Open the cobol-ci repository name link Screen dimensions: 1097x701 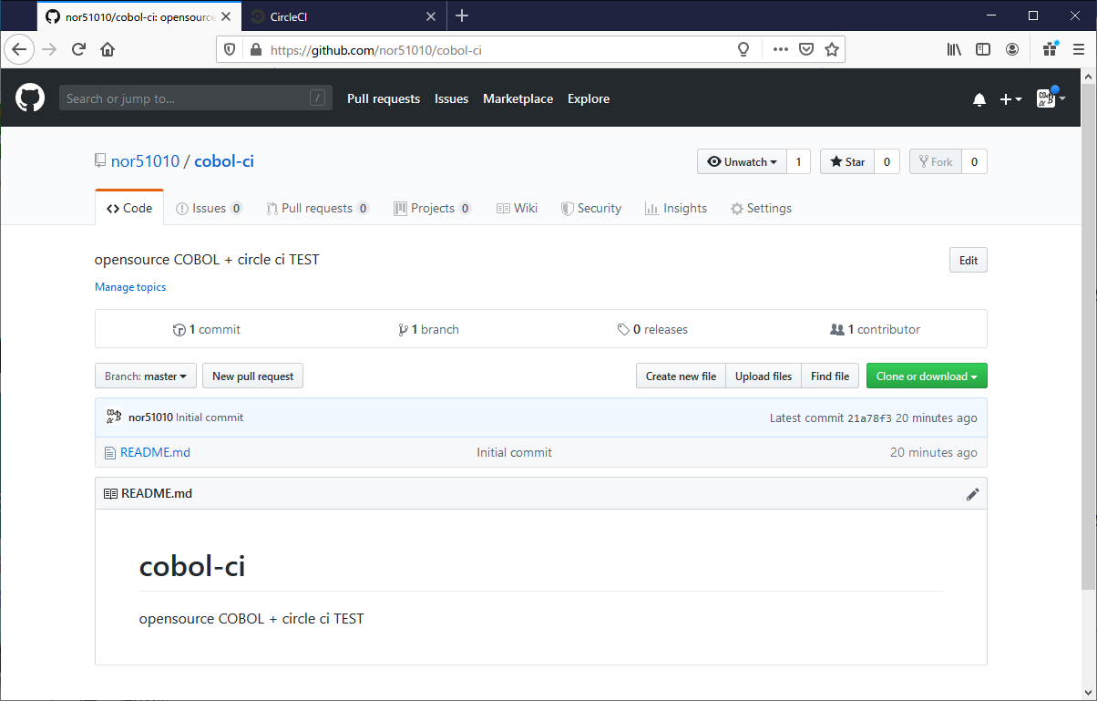pos(224,161)
